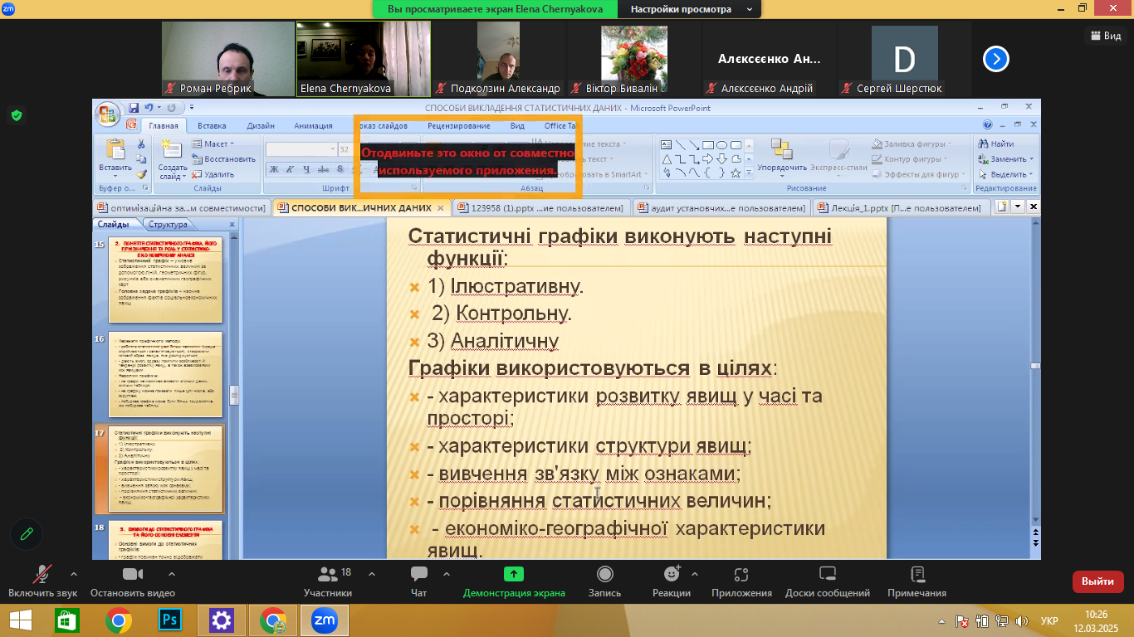Open Photoshop from the Windows taskbar
Image resolution: width=1134 pixels, height=637 pixels.
170,620
